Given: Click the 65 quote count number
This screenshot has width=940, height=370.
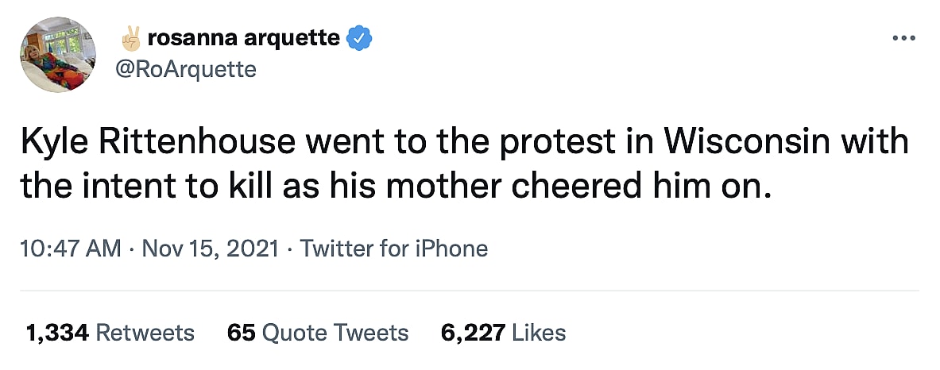Looking at the screenshot, I should (x=241, y=332).
